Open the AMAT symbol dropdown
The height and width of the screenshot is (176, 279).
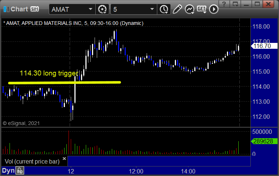[91, 9]
